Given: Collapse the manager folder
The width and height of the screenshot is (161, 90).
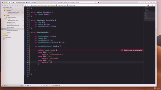Looking at the screenshot, I should (x=5, y=19).
